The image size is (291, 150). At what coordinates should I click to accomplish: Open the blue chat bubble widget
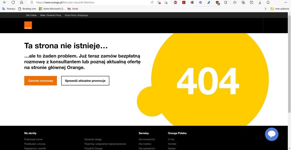pyautogui.click(x=271, y=134)
